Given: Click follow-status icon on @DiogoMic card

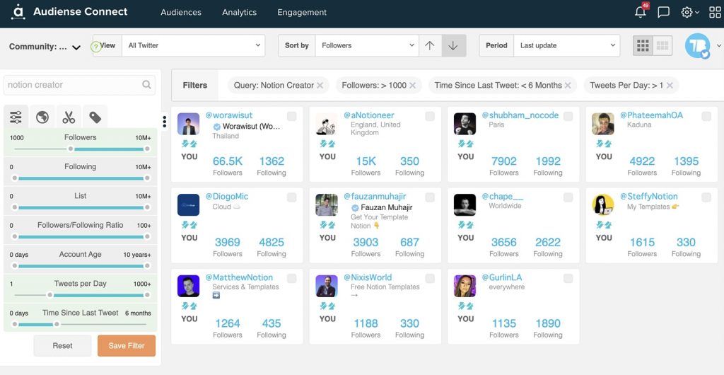Looking at the screenshot, I should tap(189, 225).
